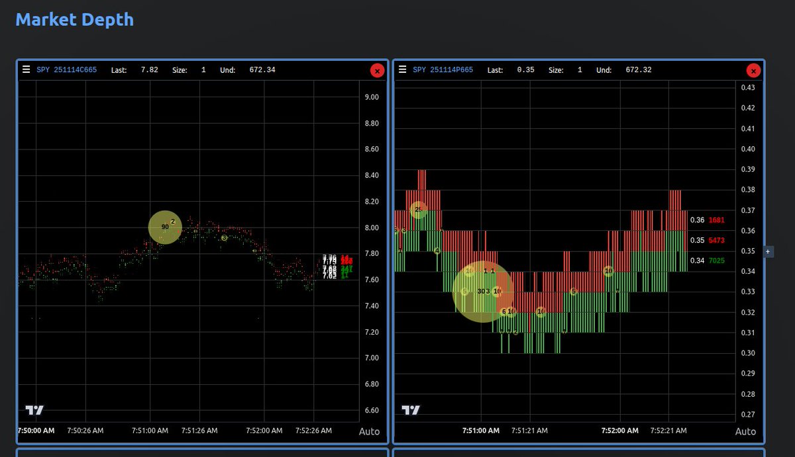
Task: Click the underlying price 672.32 value
Action: (x=638, y=69)
